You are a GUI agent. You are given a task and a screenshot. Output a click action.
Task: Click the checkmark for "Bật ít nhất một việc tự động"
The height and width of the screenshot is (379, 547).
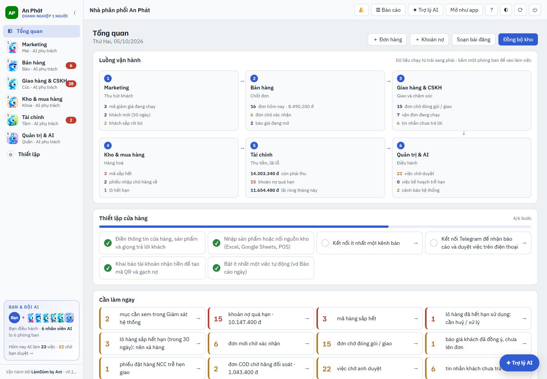tap(217, 268)
